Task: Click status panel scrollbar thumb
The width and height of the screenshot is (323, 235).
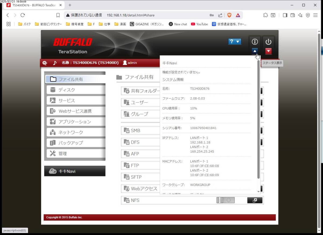Action: click(x=259, y=119)
